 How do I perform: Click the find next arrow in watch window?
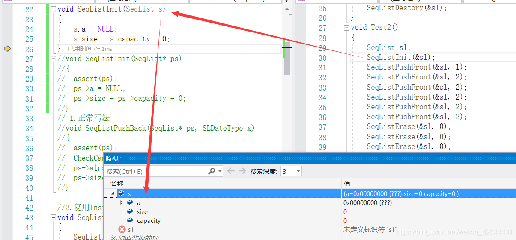tap(242, 171)
